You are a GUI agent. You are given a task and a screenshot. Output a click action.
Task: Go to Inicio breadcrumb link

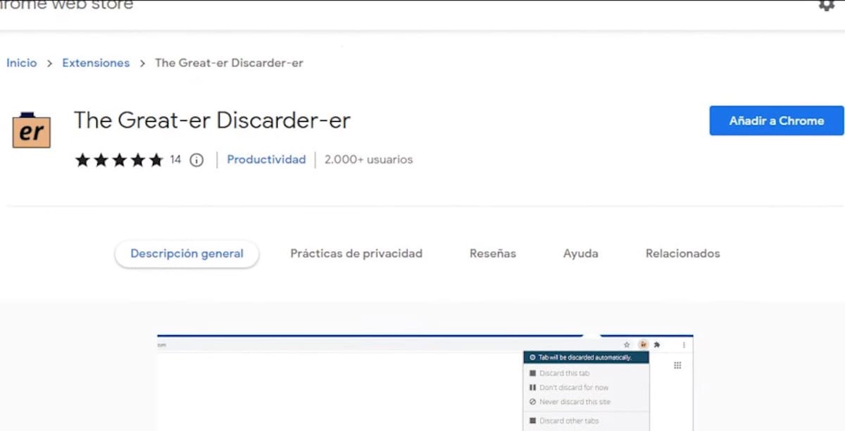pos(22,63)
